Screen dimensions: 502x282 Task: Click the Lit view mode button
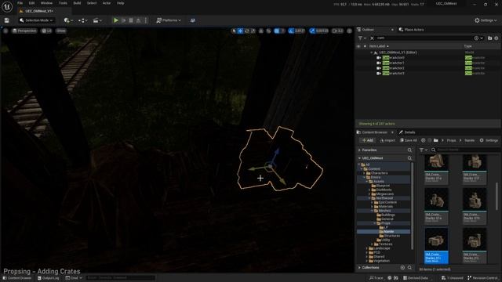tap(46, 31)
